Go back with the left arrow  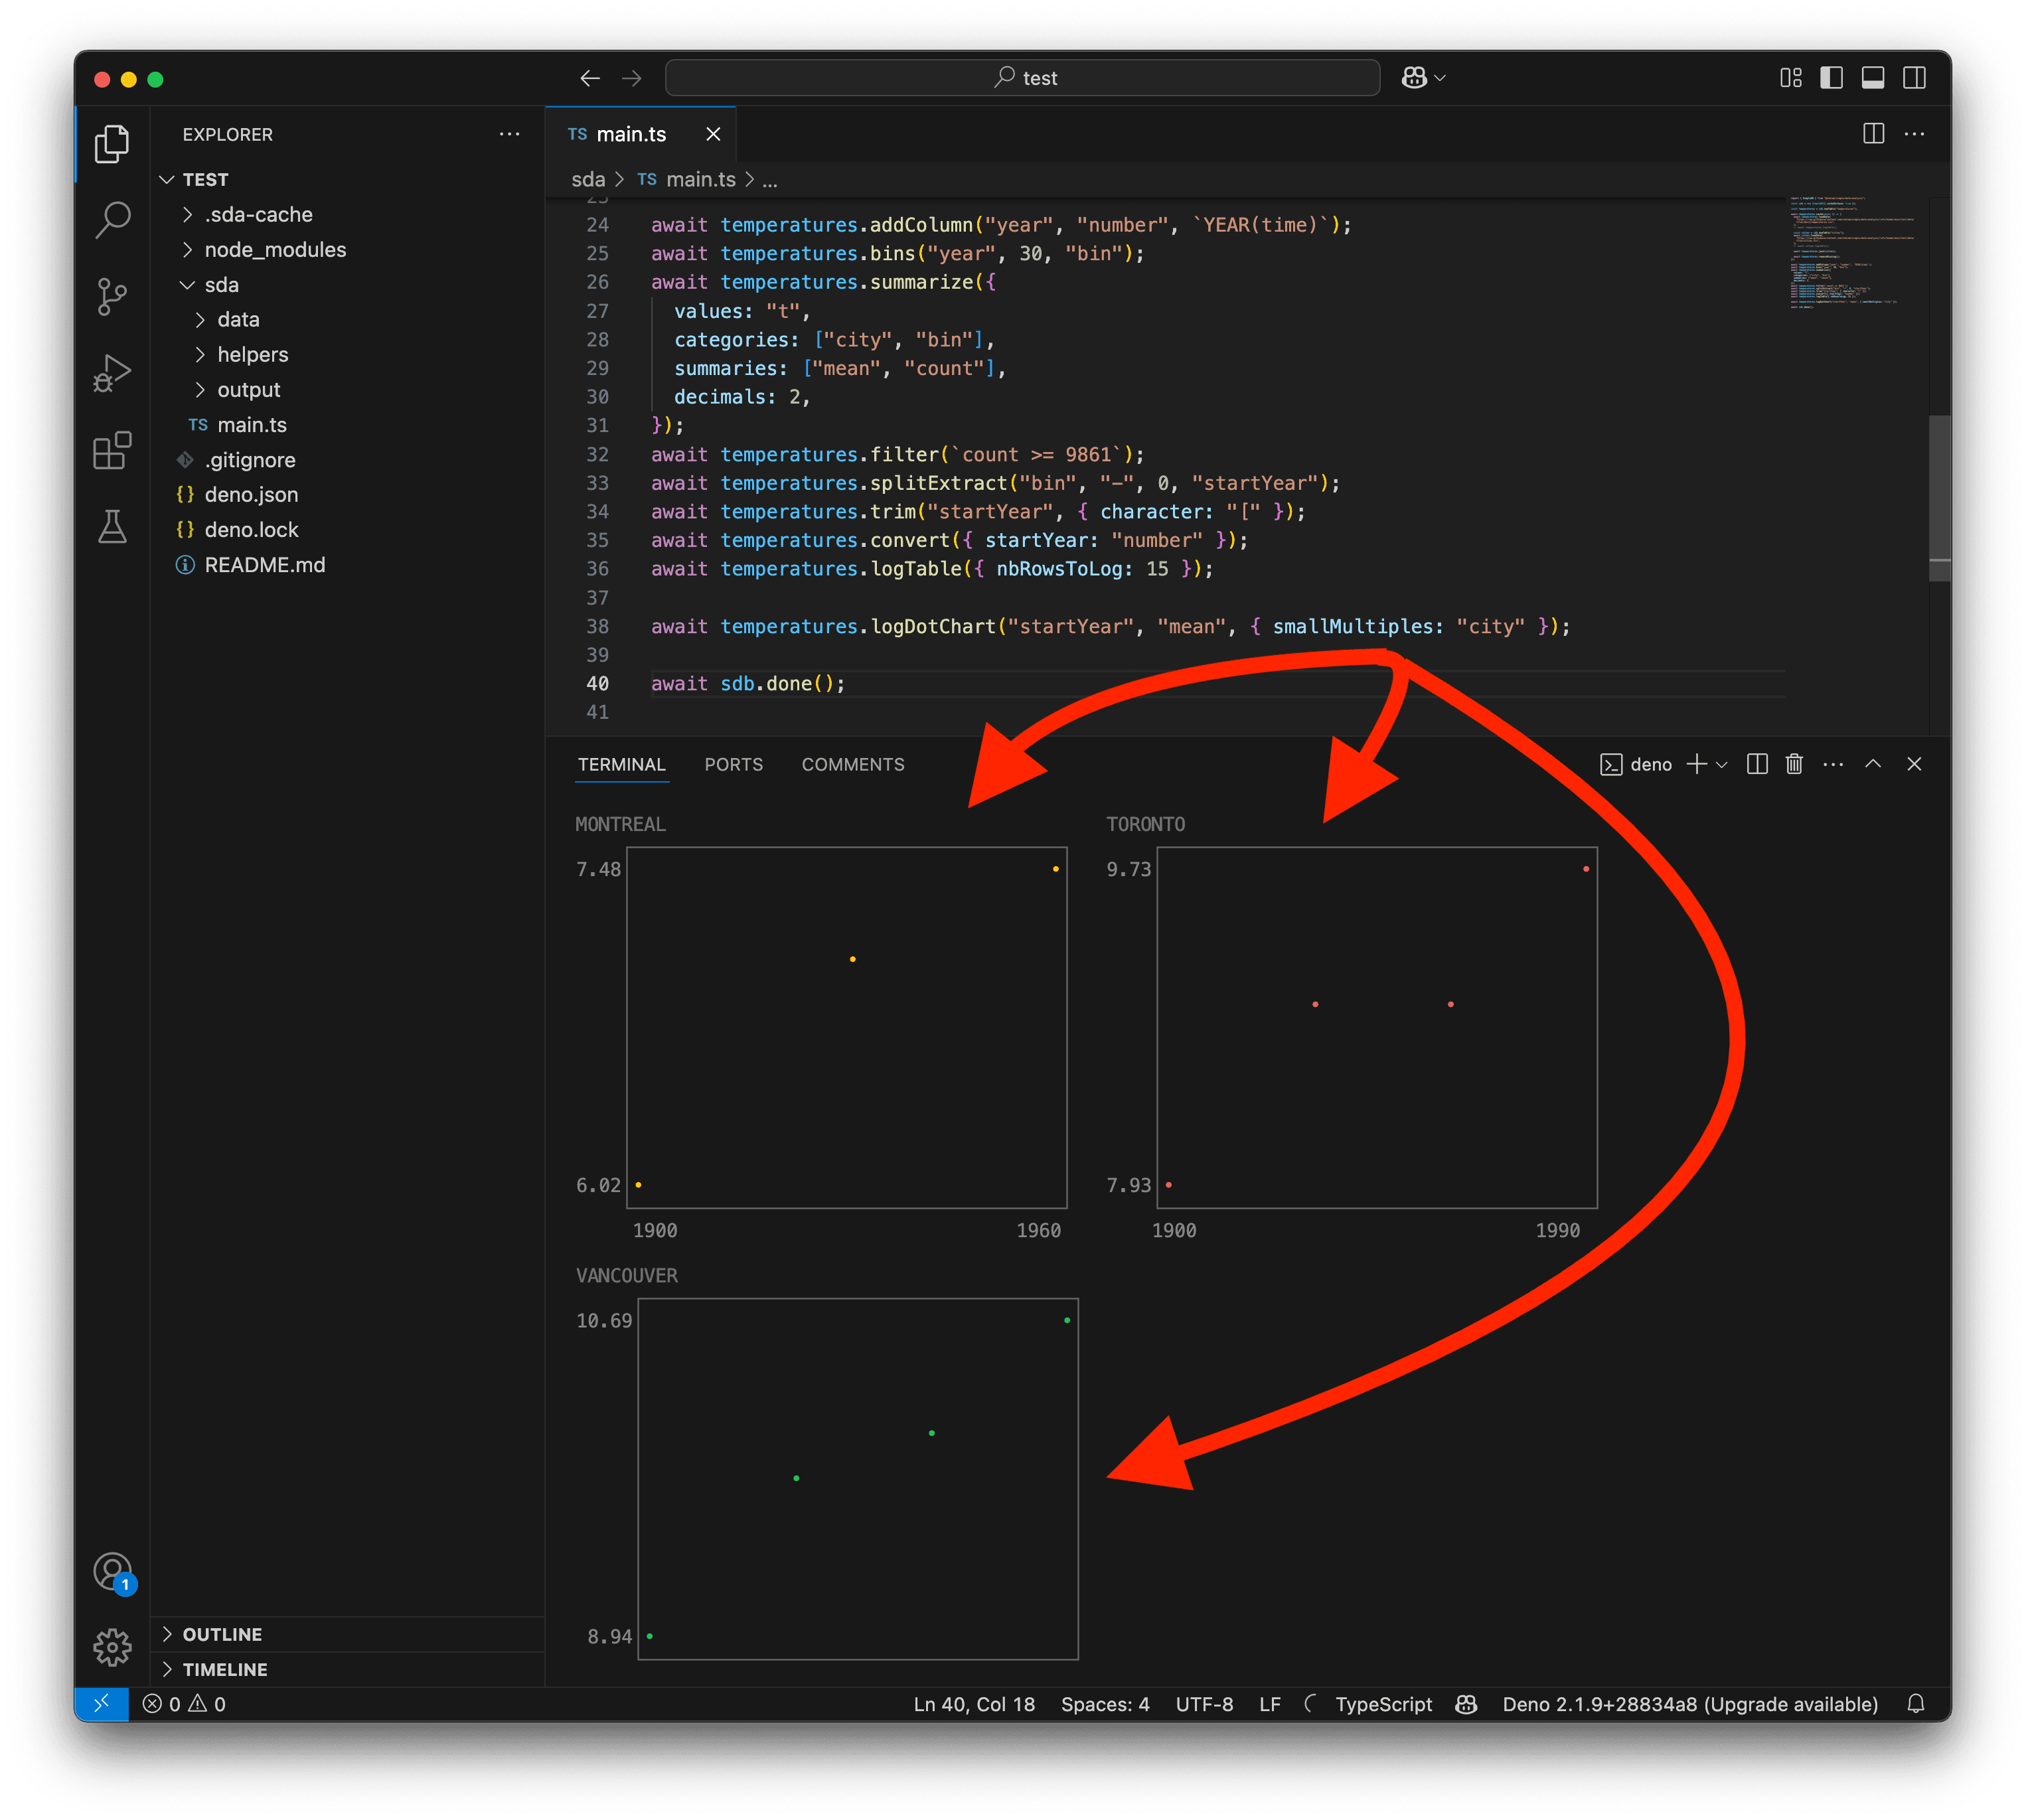(x=590, y=78)
